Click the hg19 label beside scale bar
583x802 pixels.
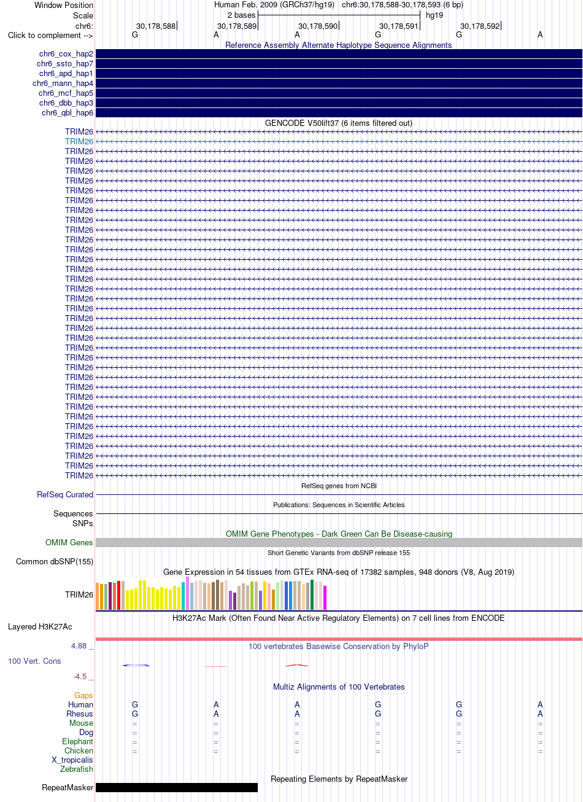[x=434, y=15]
